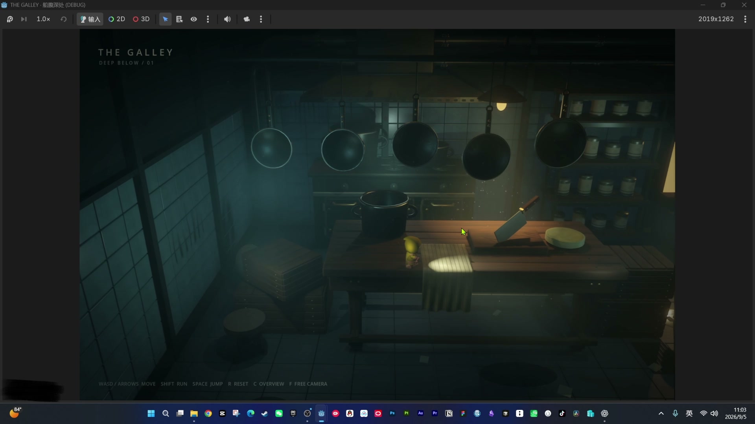The width and height of the screenshot is (755, 424).
Task: Open Substance Painter from the taskbar
Action: tap(407, 413)
